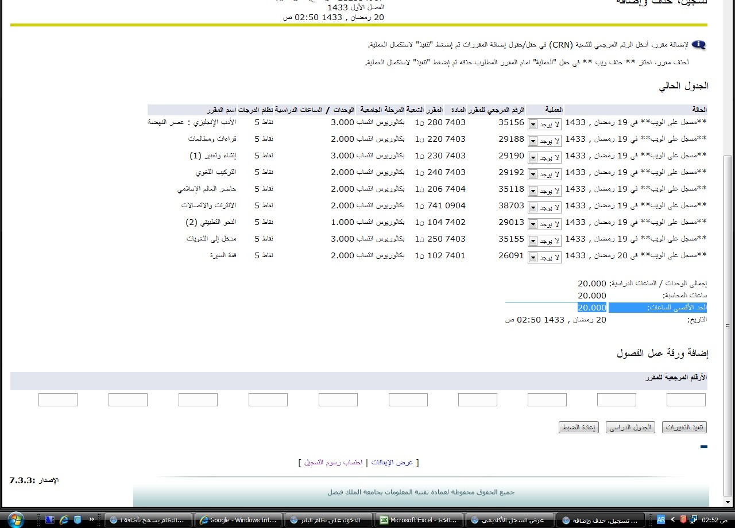Viewport: 735px width, 528px height.
Task: Click column header اسم المقرر
Action: pos(223,110)
